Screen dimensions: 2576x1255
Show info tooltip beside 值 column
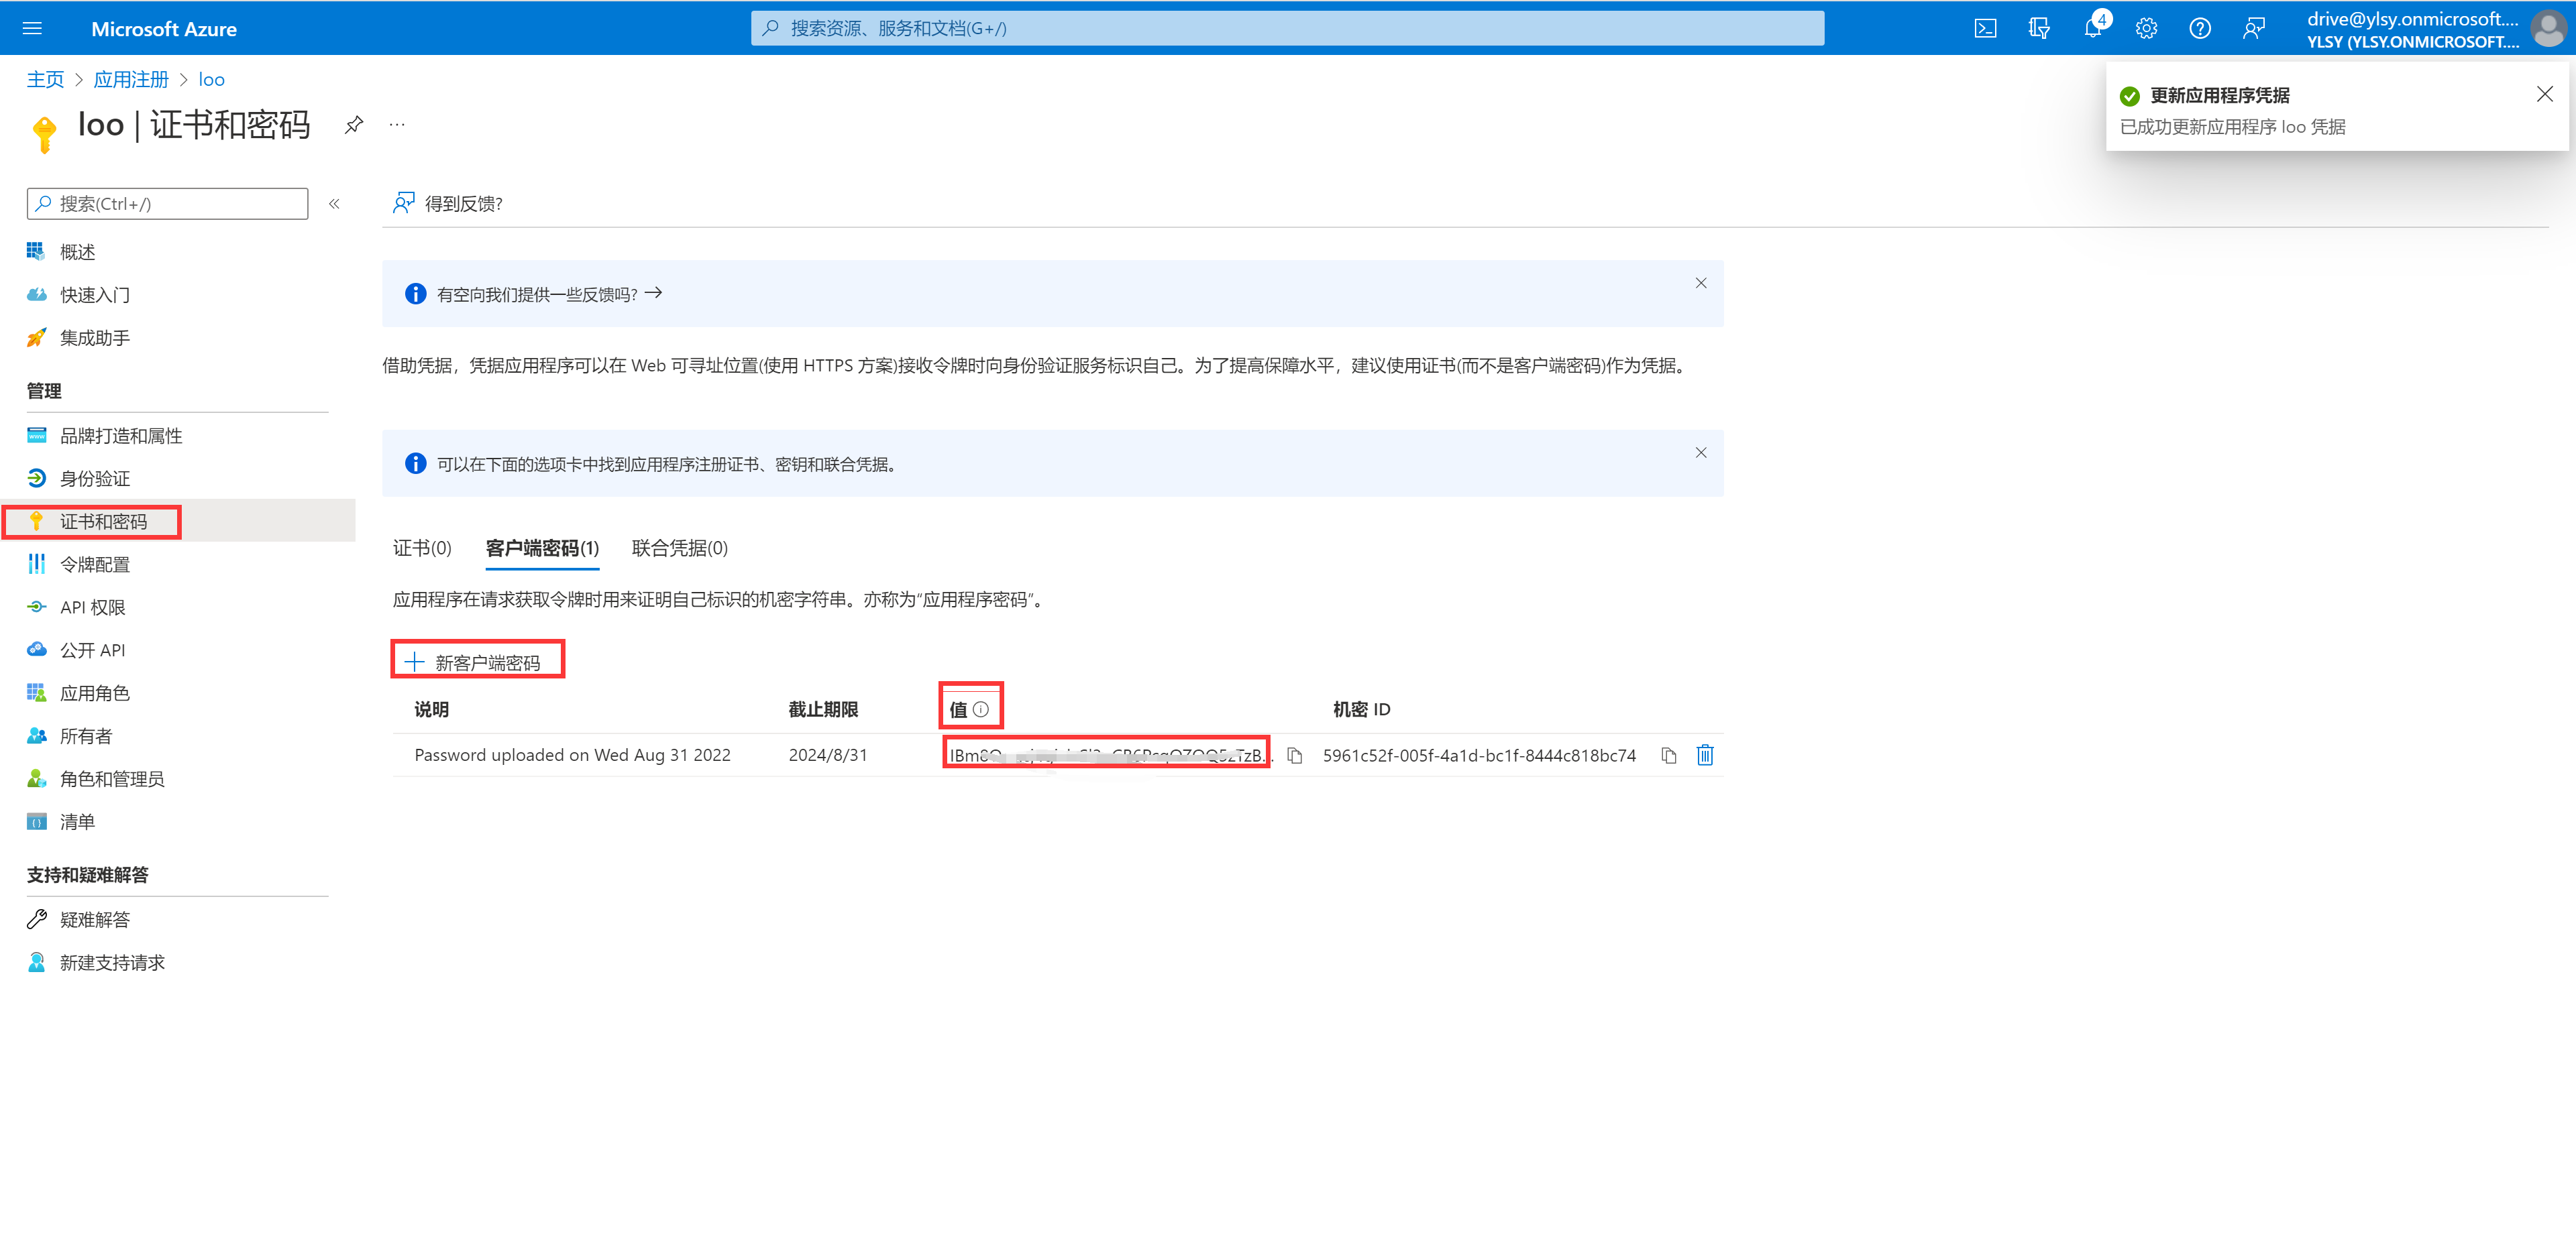coord(981,709)
